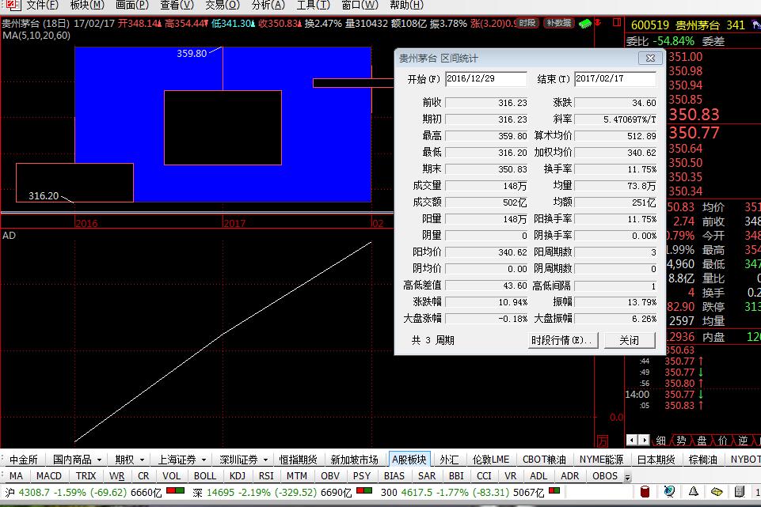Select the 势 tab in quote panel
This screenshot has width=761, height=507.
(x=681, y=440)
